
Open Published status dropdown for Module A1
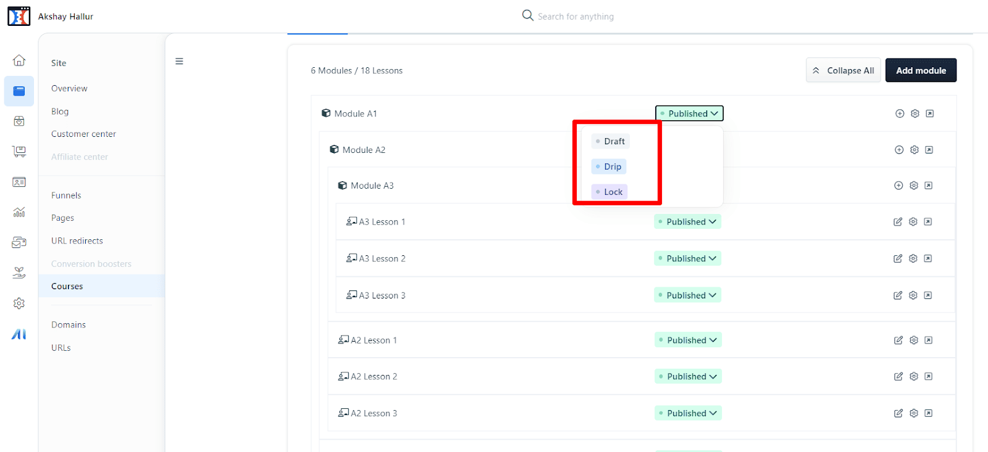[x=689, y=113]
